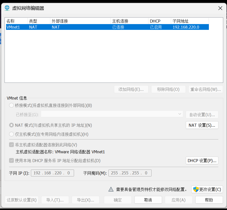This screenshot has height=210, width=227.
Task: Click the 取消 button
Action: pos(148,200)
